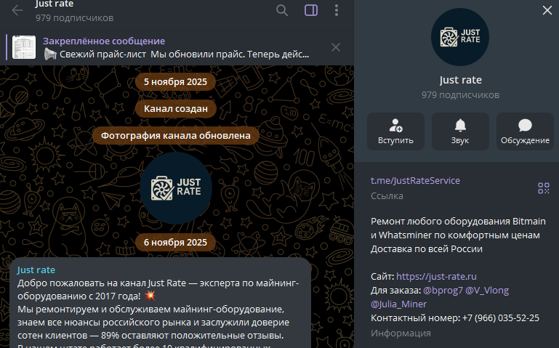Open the three-dot more options menu

[336, 10]
